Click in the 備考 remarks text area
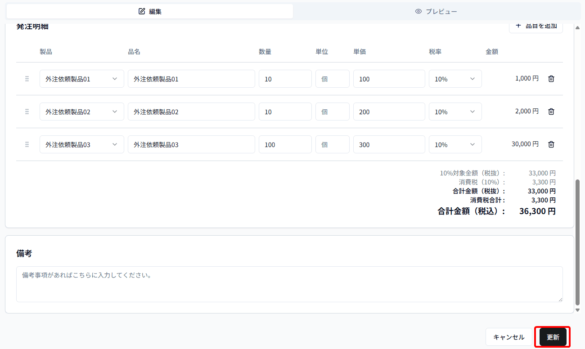 (x=288, y=284)
